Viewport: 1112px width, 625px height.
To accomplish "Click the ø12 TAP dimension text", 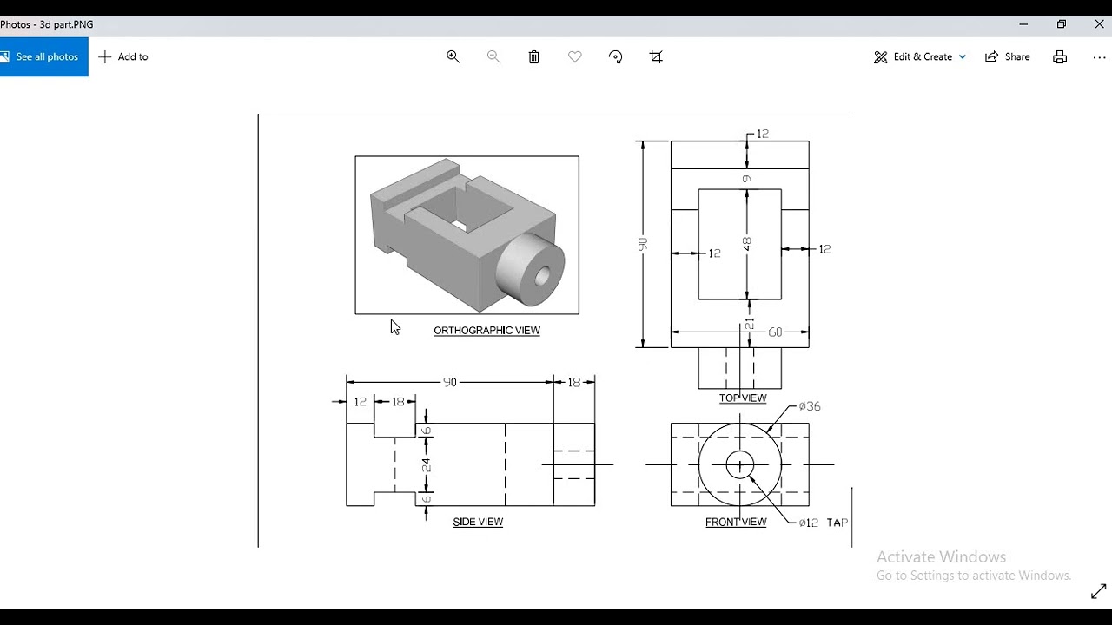I will 824,523.
